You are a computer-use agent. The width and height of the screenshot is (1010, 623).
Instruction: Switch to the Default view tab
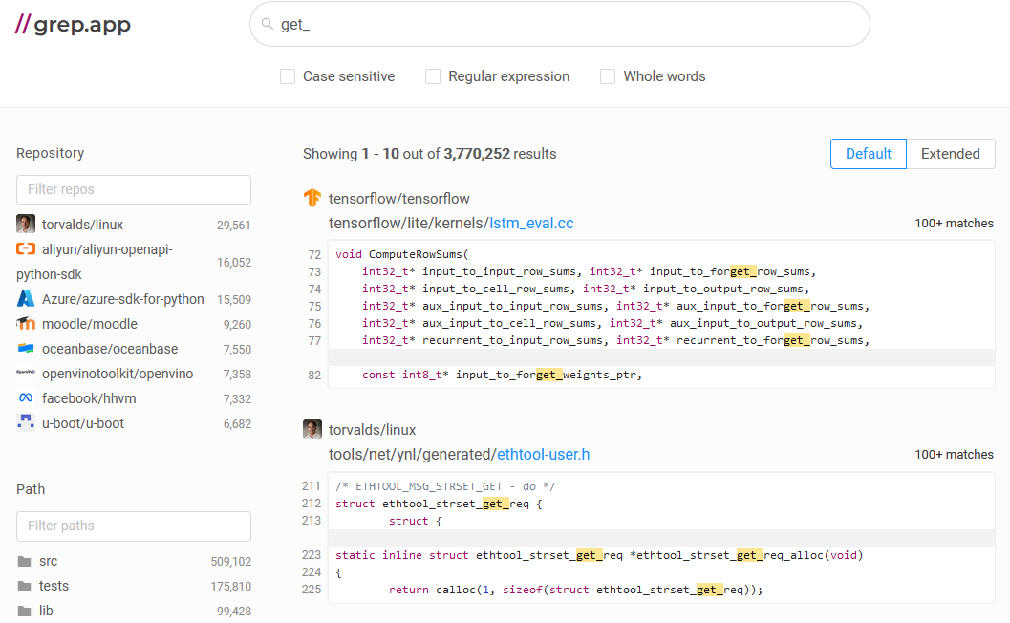(x=869, y=154)
